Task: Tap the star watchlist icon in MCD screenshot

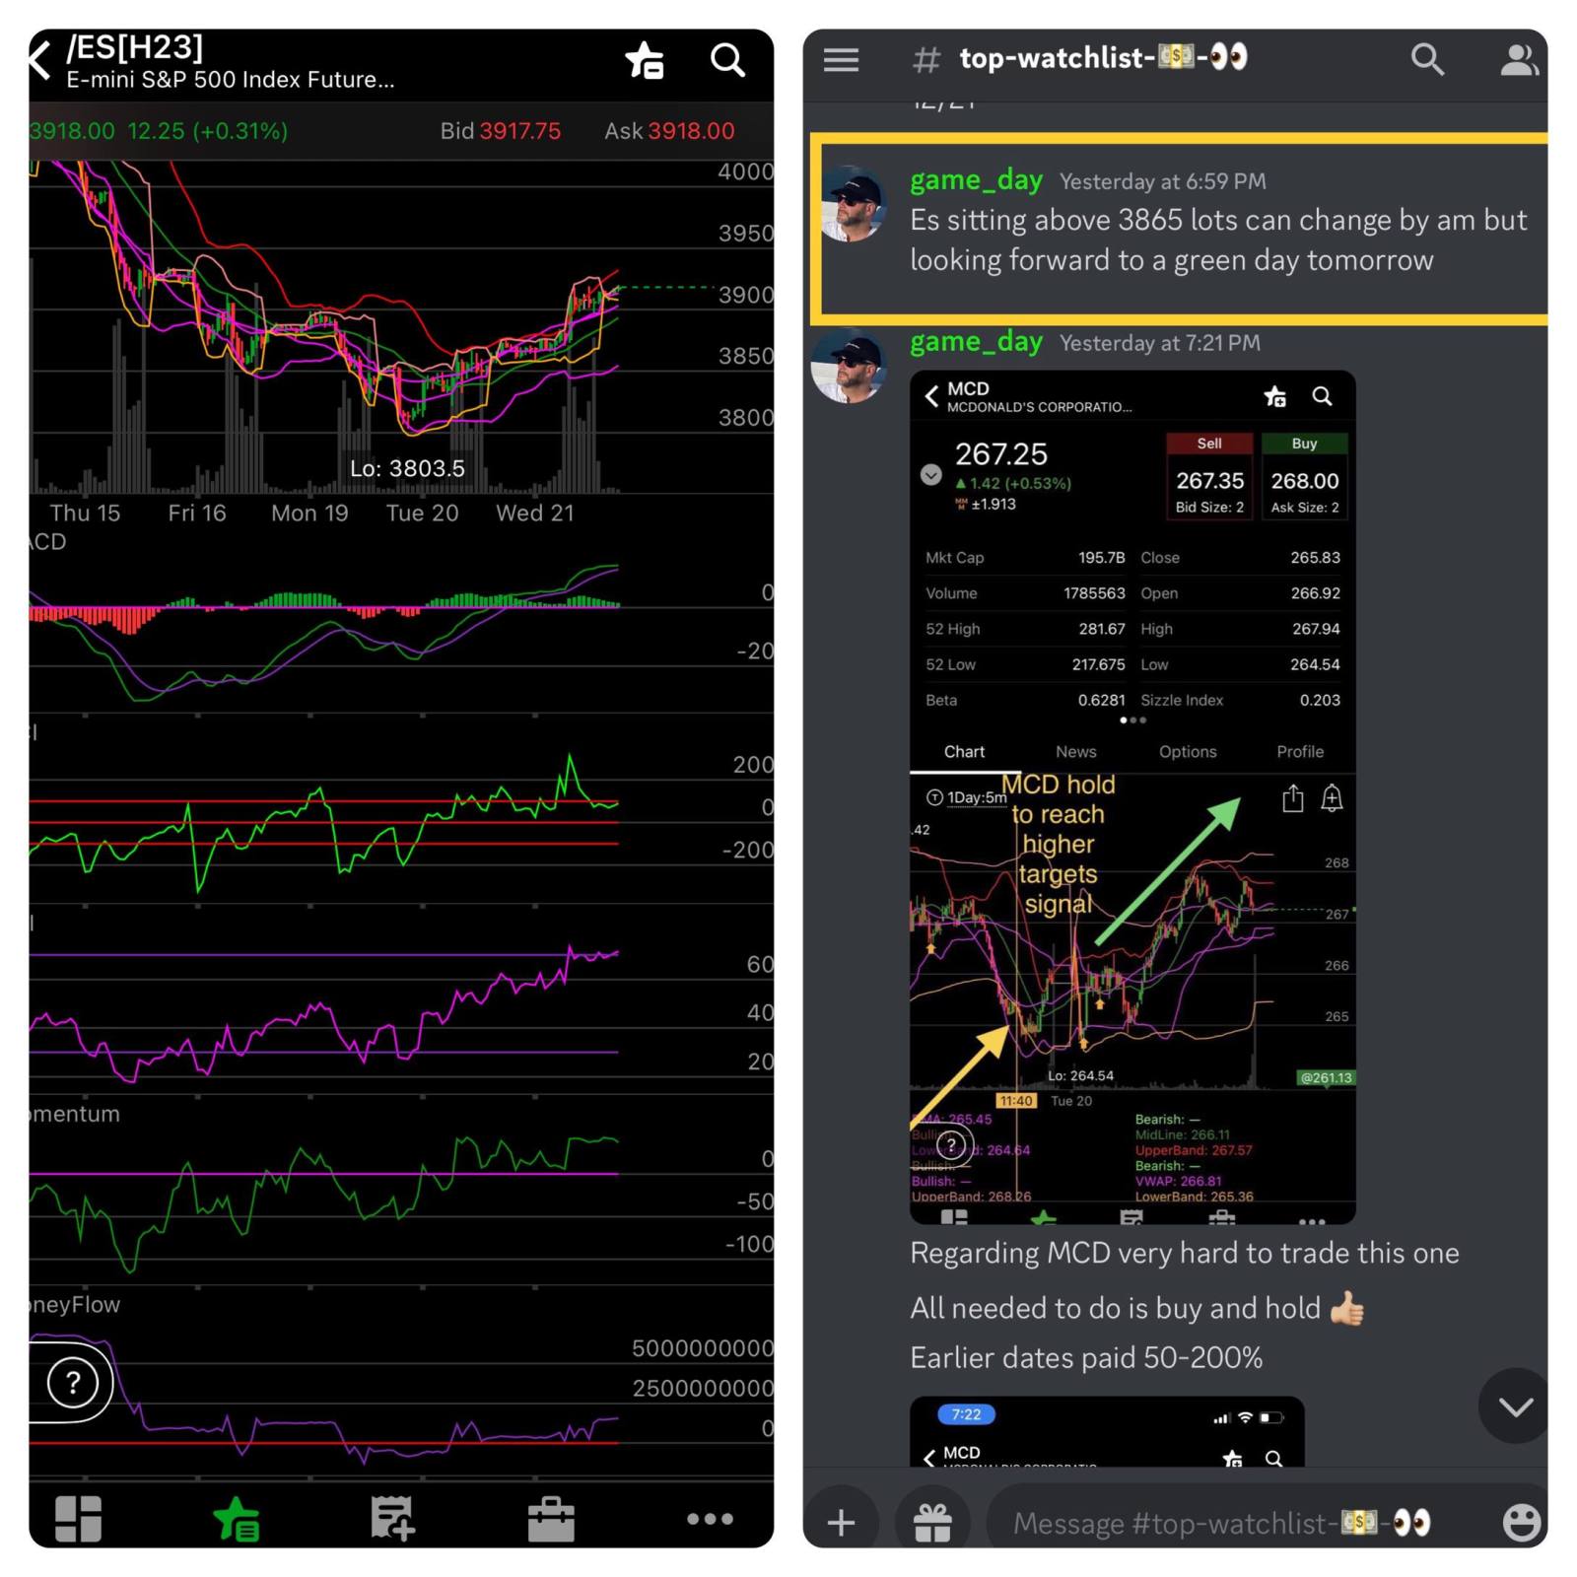Action: (x=1274, y=396)
